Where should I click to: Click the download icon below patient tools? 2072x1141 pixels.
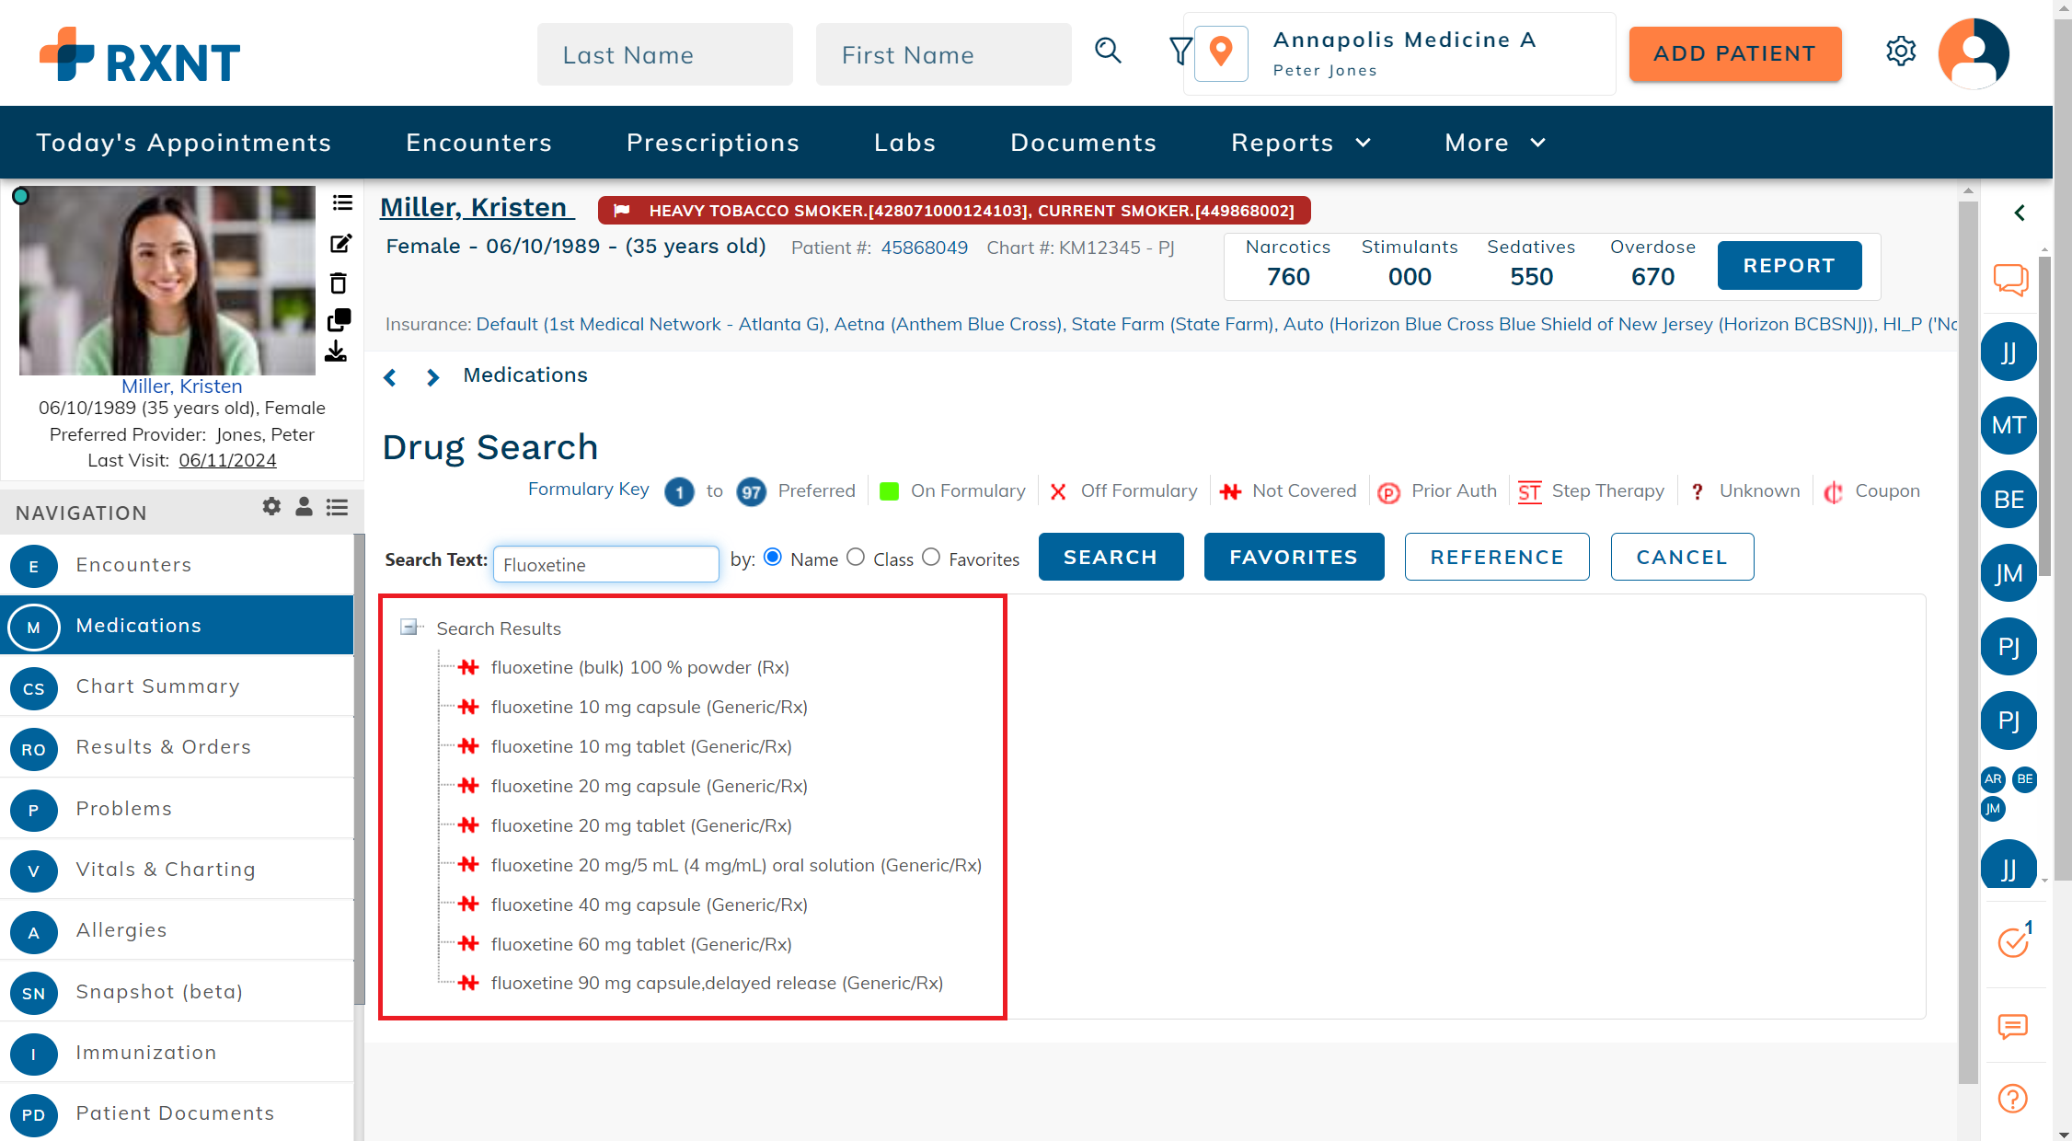tap(336, 352)
